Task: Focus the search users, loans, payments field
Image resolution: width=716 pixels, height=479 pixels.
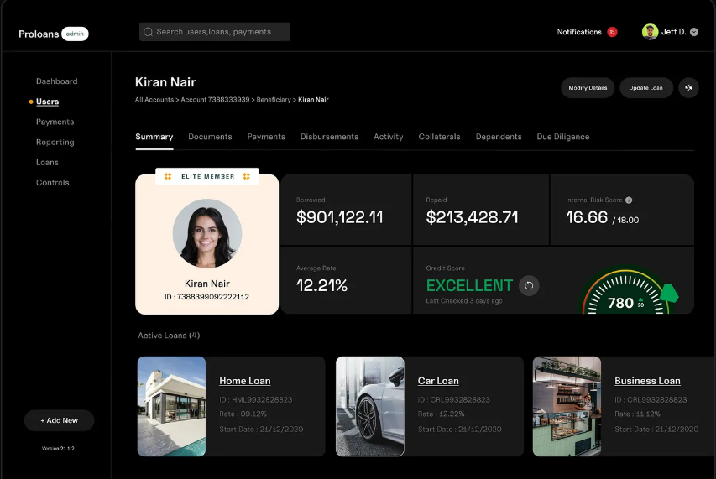Action: 218,32
